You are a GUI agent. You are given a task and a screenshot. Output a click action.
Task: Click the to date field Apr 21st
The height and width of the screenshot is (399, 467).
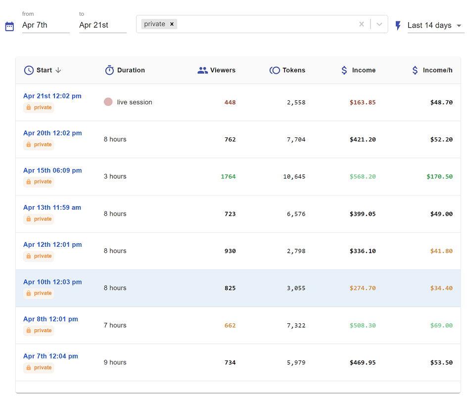click(x=103, y=25)
